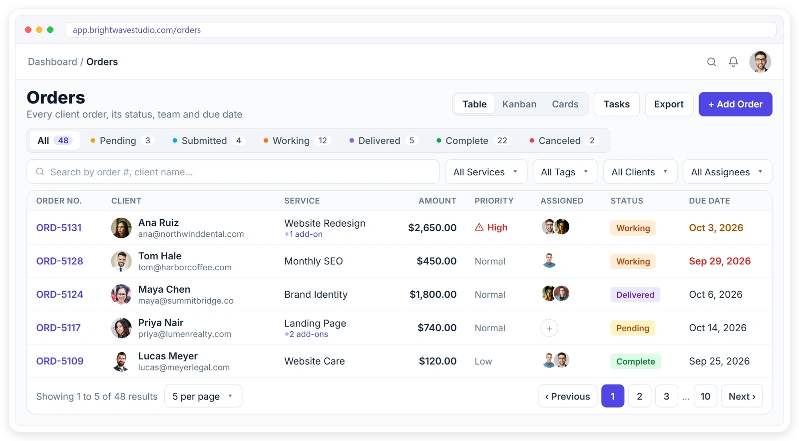Expand the All Assignees filter
This screenshot has width=799, height=441.
click(x=727, y=172)
